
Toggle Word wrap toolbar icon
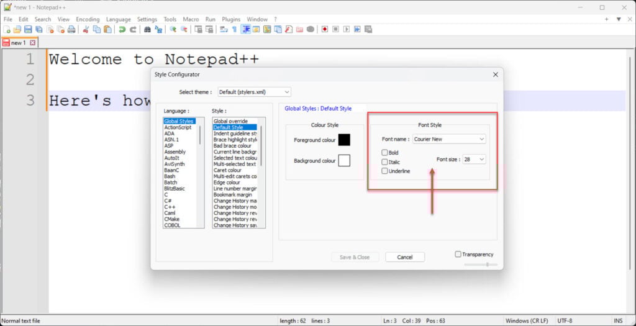(x=224, y=29)
